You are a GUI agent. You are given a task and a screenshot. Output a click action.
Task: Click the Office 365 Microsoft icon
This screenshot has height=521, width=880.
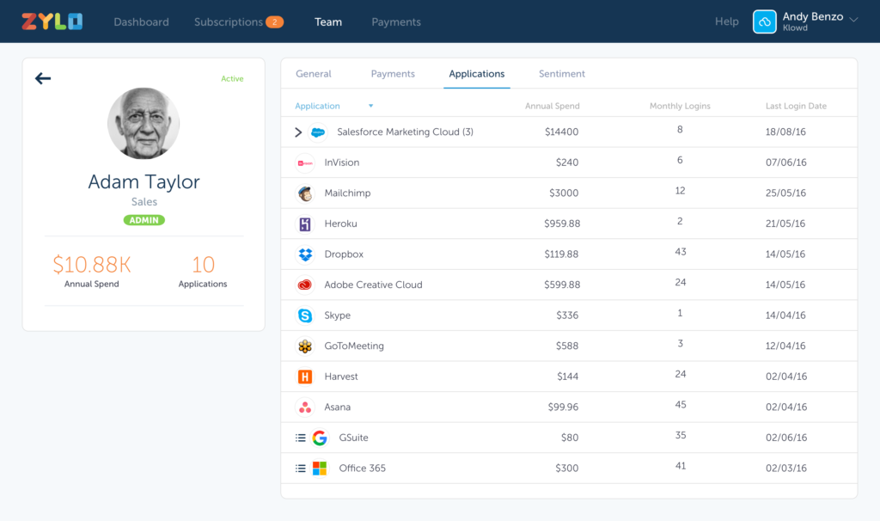click(320, 469)
